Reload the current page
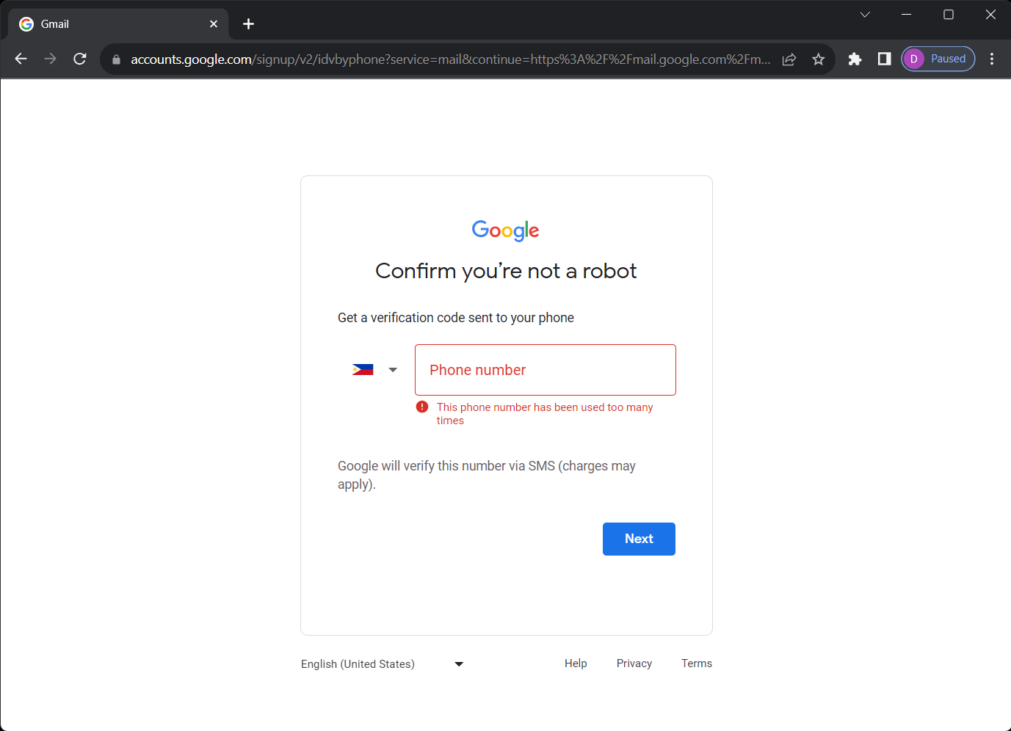This screenshot has height=731, width=1011. (80, 59)
